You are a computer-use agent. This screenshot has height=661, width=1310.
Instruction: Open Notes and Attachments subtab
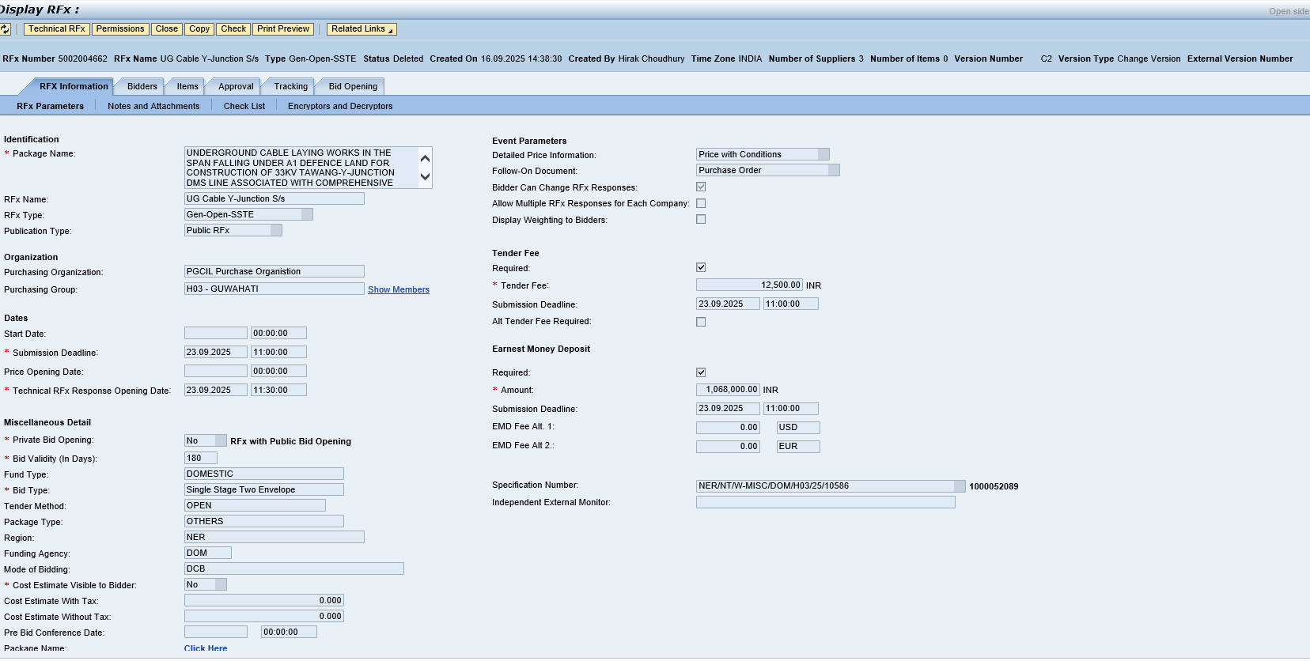click(x=153, y=106)
